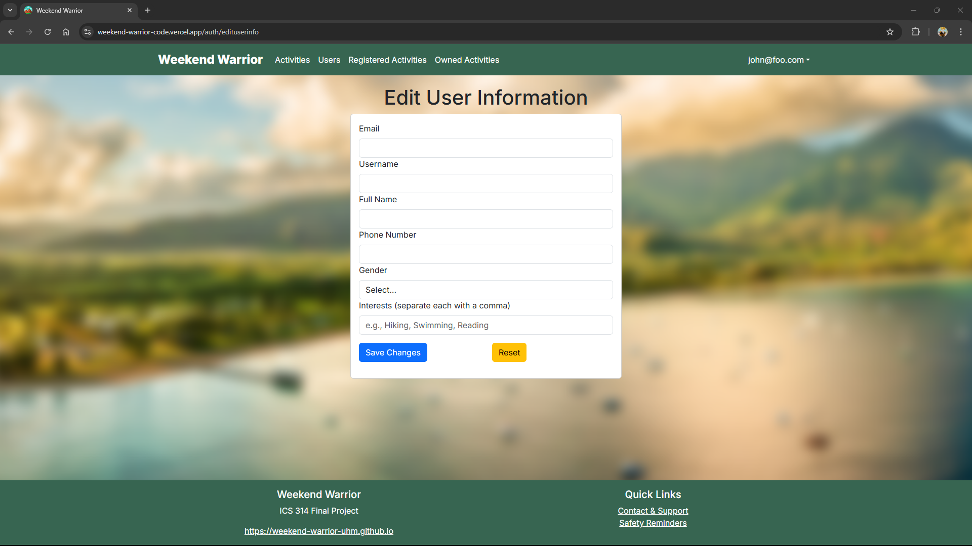
Task: Click the Interests input field
Action: click(485, 325)
